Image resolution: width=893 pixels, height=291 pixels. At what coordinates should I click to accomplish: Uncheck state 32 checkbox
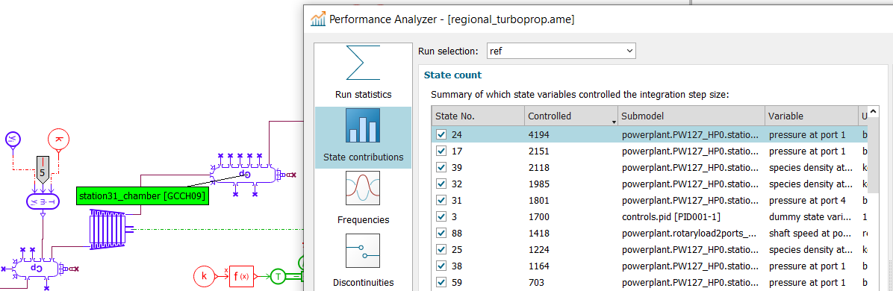[x=441, y=184]
